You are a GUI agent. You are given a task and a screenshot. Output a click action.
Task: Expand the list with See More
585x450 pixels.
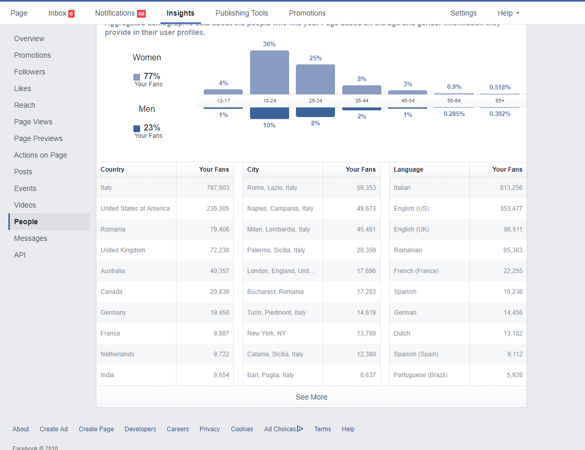[x=311, y=397]
